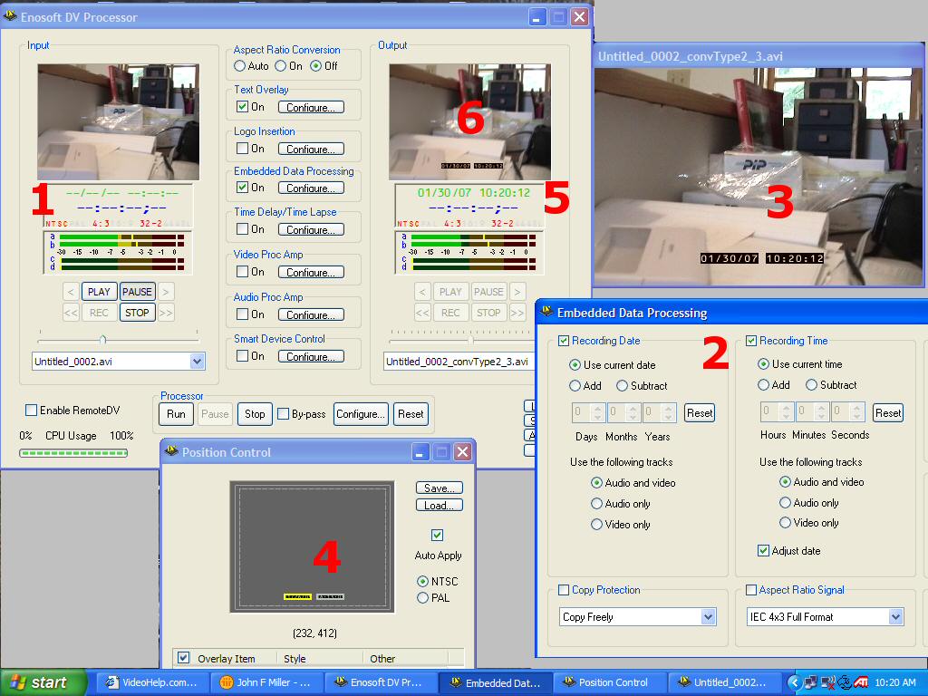Click the Windows Start button

[43, 682]
